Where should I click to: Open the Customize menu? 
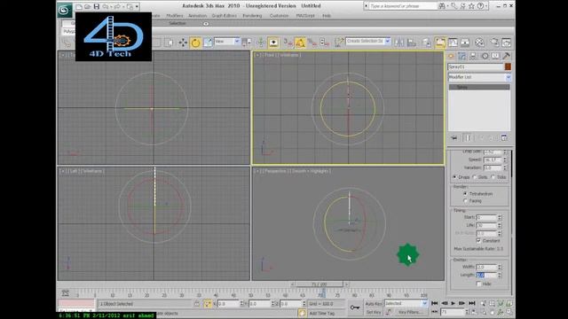pos(280,16)
